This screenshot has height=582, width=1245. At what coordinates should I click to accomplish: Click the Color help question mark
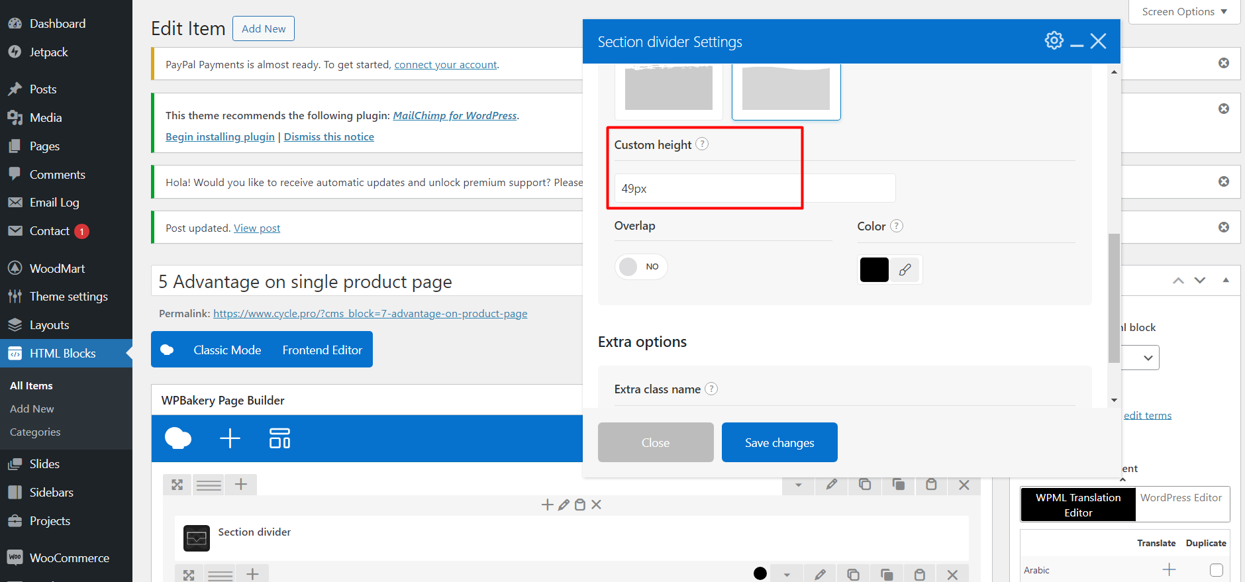point(896,226)
